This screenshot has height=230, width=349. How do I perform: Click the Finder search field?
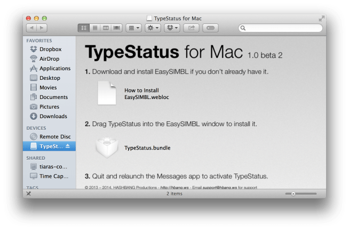coord(280,28)
